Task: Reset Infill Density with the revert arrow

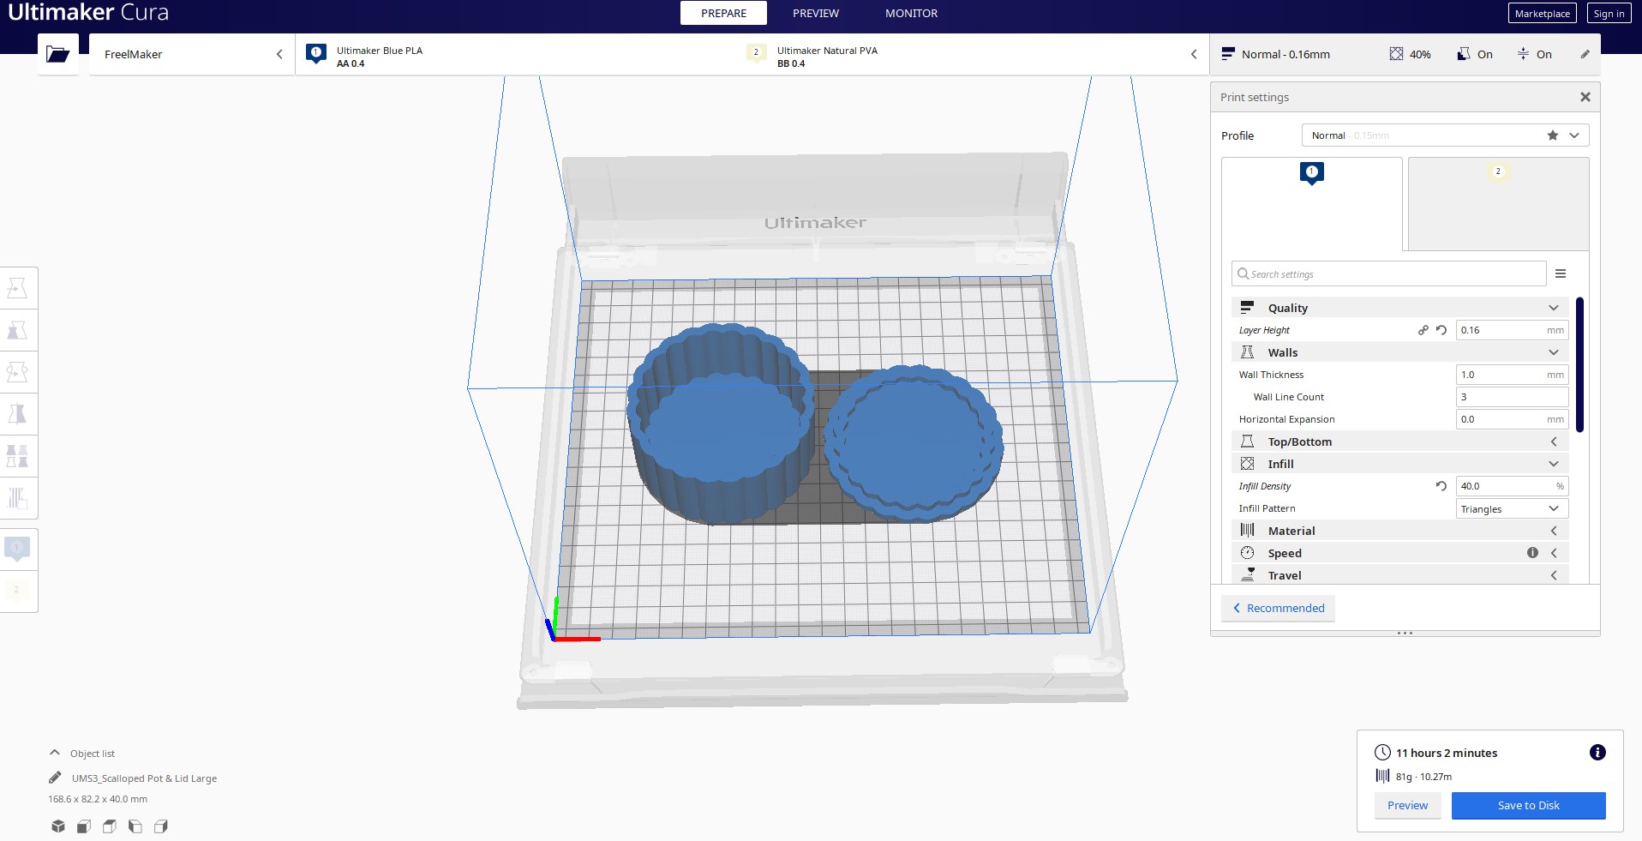Action: click(x=1441, y=486)
